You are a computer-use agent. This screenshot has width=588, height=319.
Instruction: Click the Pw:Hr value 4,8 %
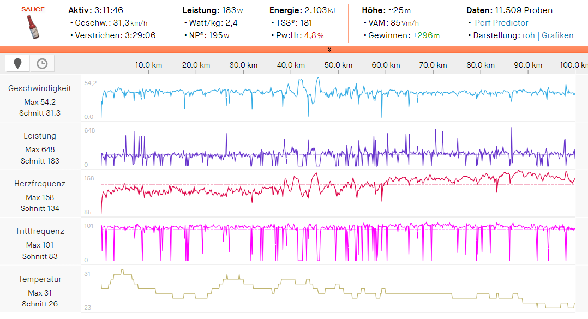pyautogui.click(x=314, y=35)
